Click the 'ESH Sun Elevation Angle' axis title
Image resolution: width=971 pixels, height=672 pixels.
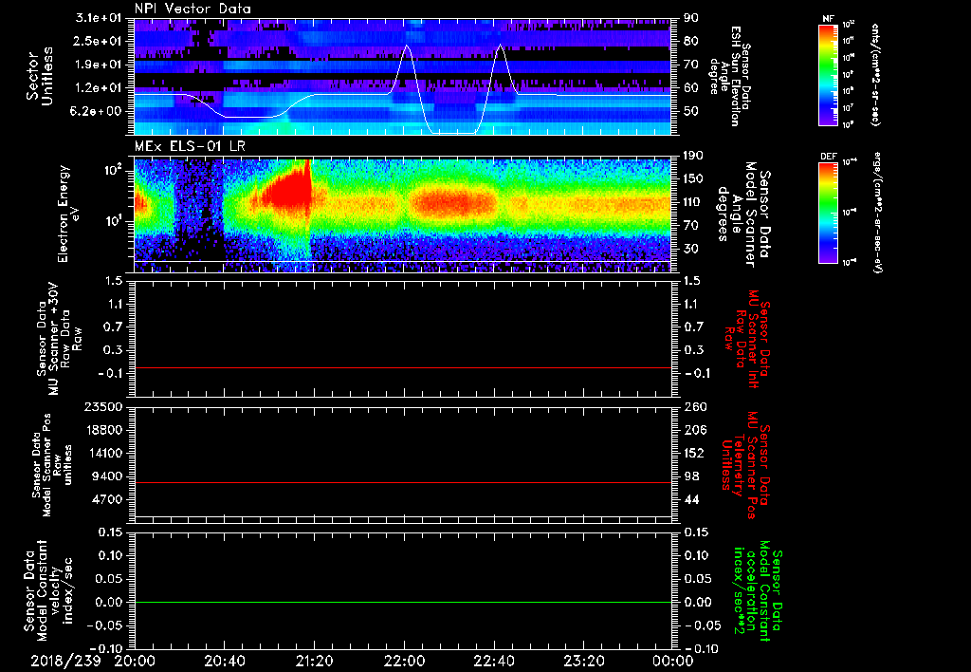(730, 76)
